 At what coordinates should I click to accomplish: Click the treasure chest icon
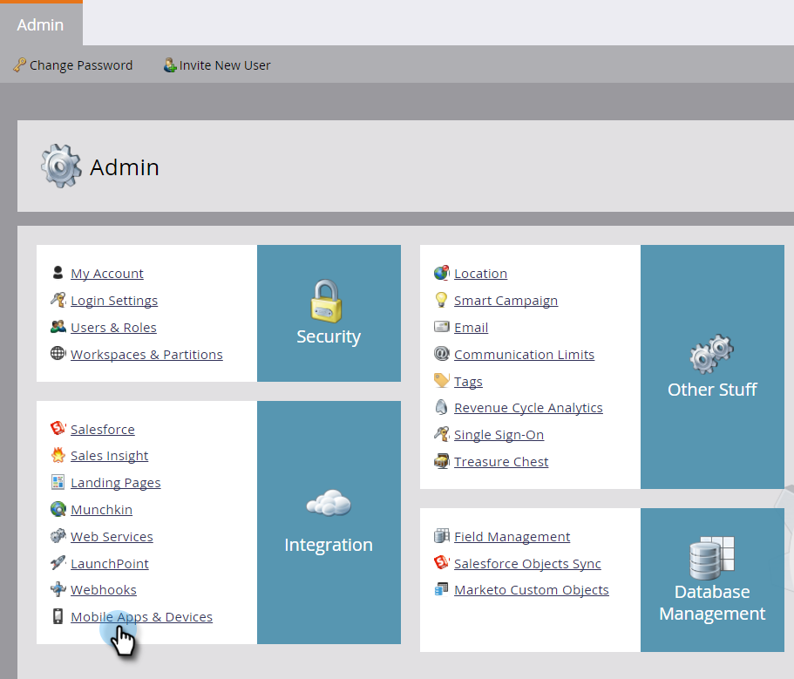[442, 461]
